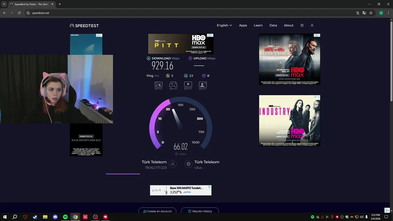Click the page vertical scrollbar

tap(391, 61)
